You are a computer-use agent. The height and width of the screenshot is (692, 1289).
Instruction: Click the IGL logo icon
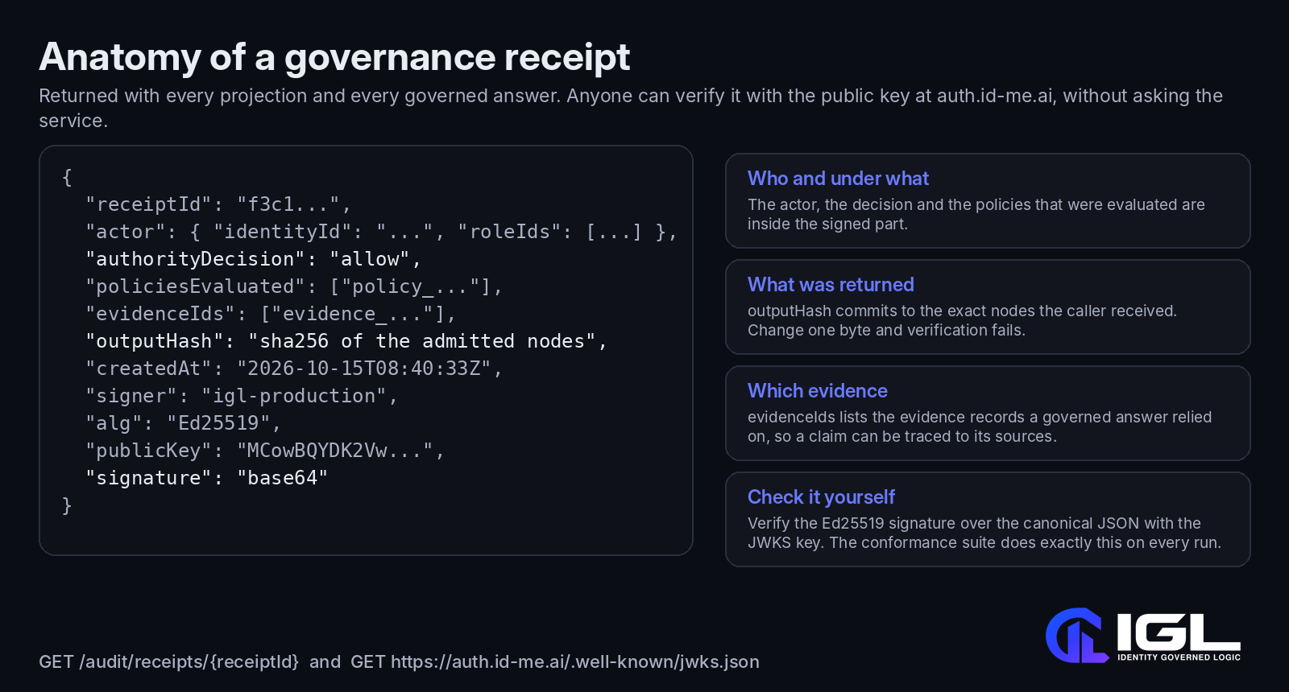pyautogui.click(x=1077, y=635)
